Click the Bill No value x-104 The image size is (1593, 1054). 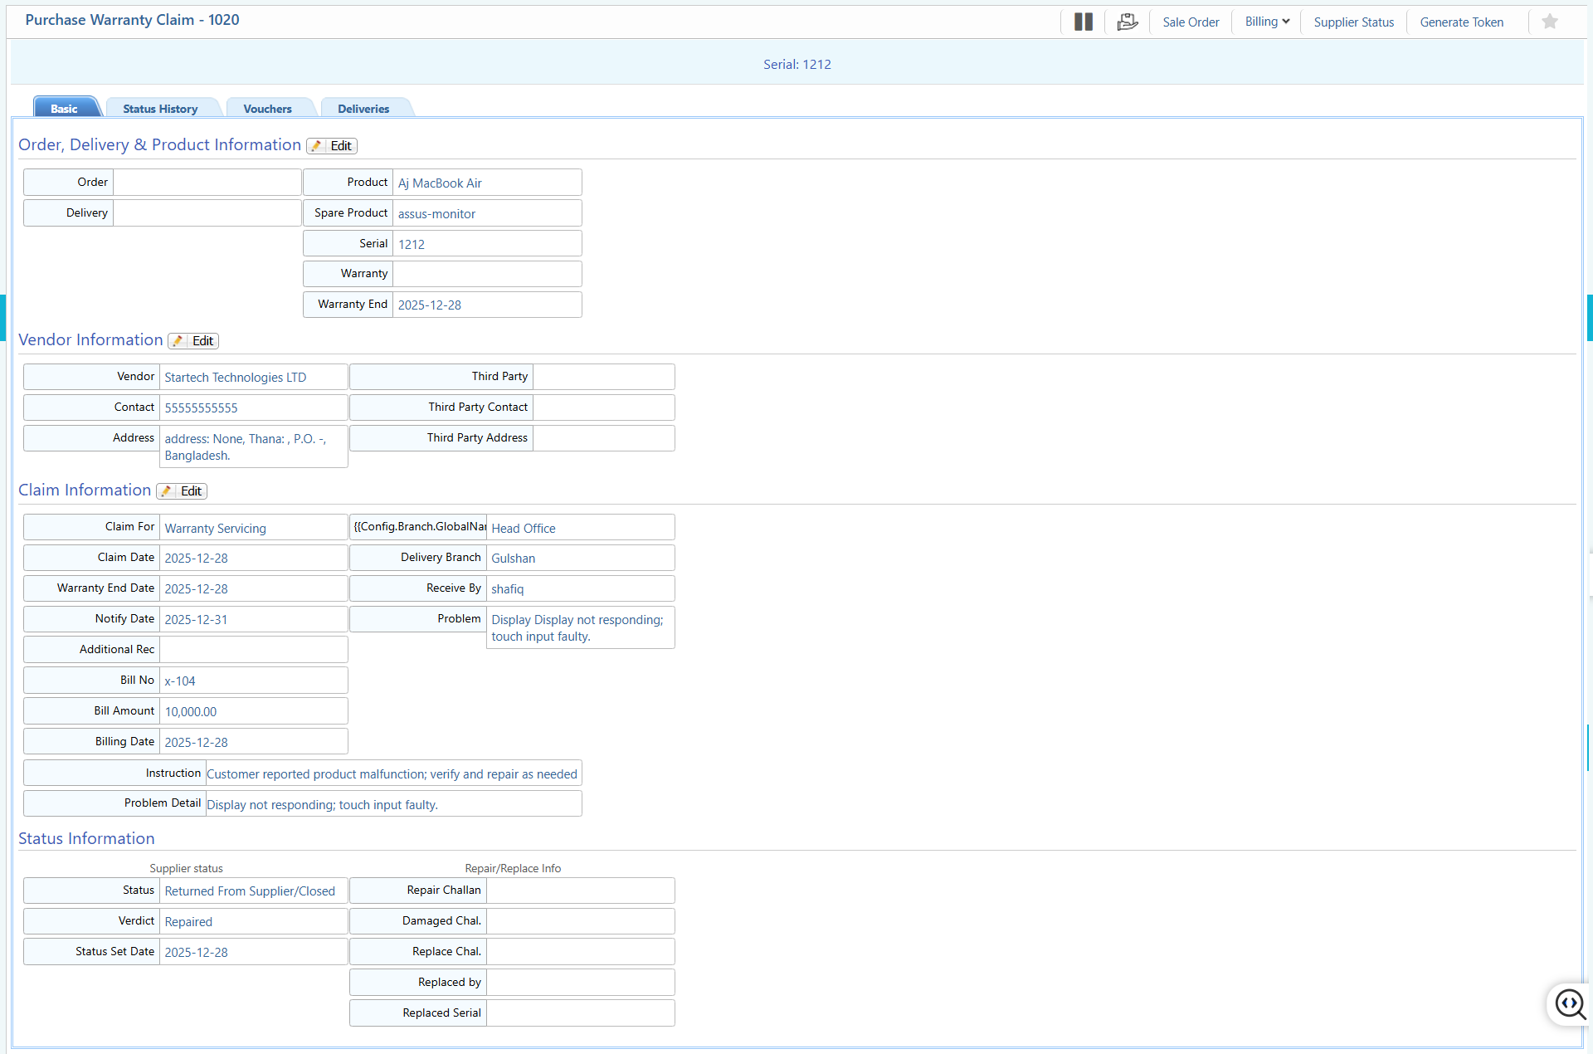point(180,681)
